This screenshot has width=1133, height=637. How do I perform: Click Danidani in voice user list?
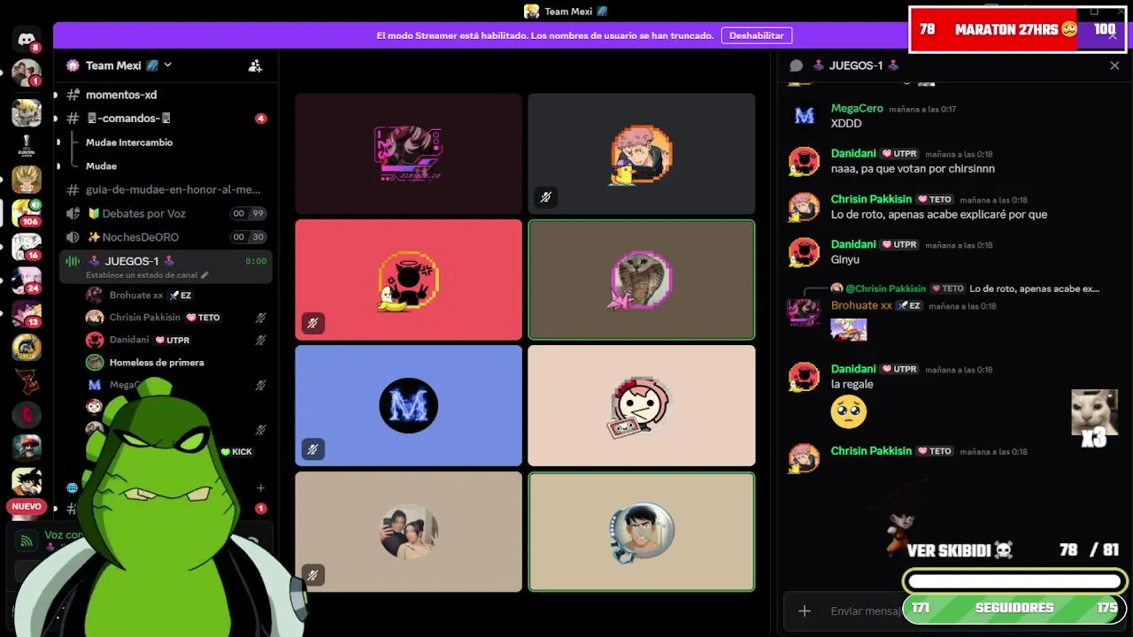click(x=129, y=340)
